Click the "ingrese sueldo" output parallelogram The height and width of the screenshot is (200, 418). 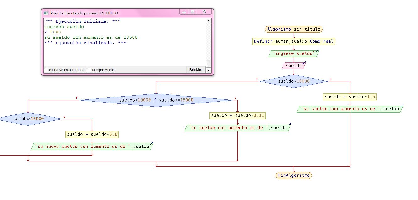(293, 53)
